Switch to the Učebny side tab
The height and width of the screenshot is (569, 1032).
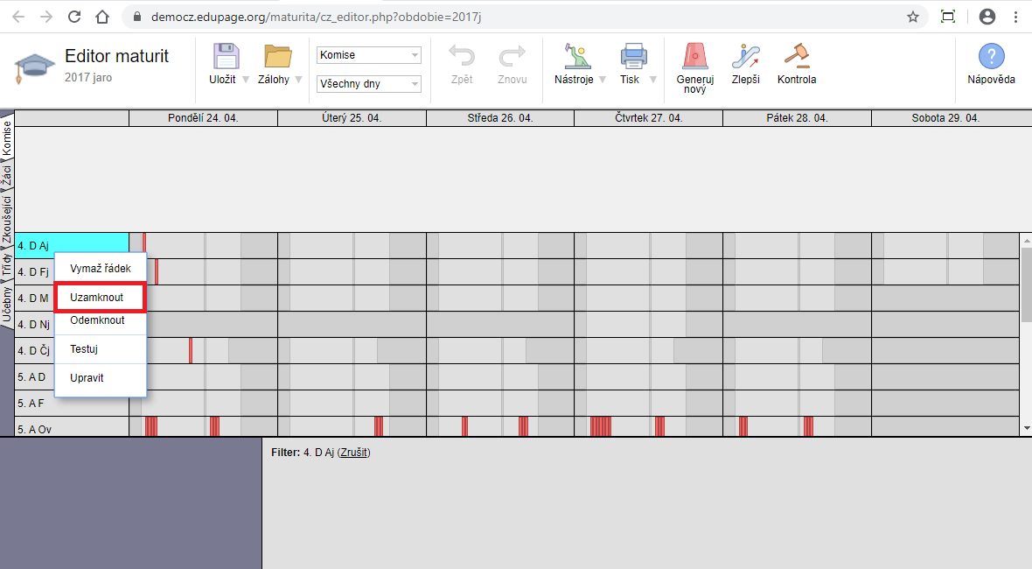pyautogui.click(x=6, y=306)
